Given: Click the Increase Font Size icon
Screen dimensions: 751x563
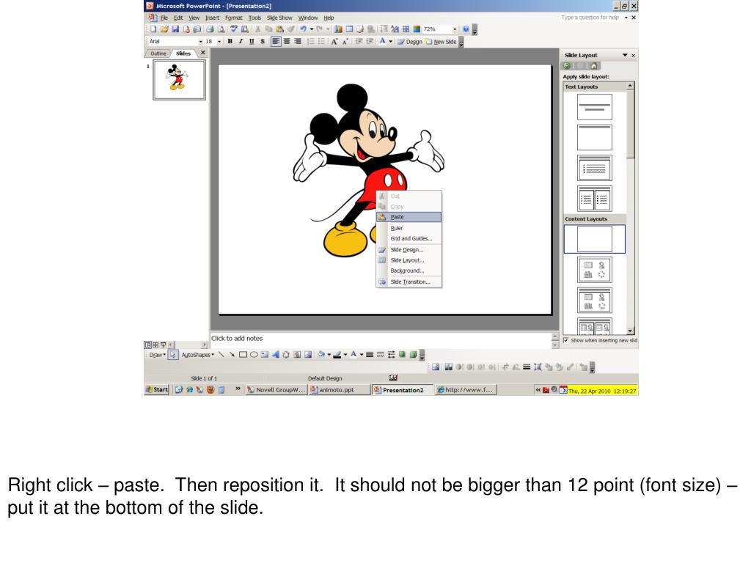Looking at the screenshot, I should (x=334, y=42).
